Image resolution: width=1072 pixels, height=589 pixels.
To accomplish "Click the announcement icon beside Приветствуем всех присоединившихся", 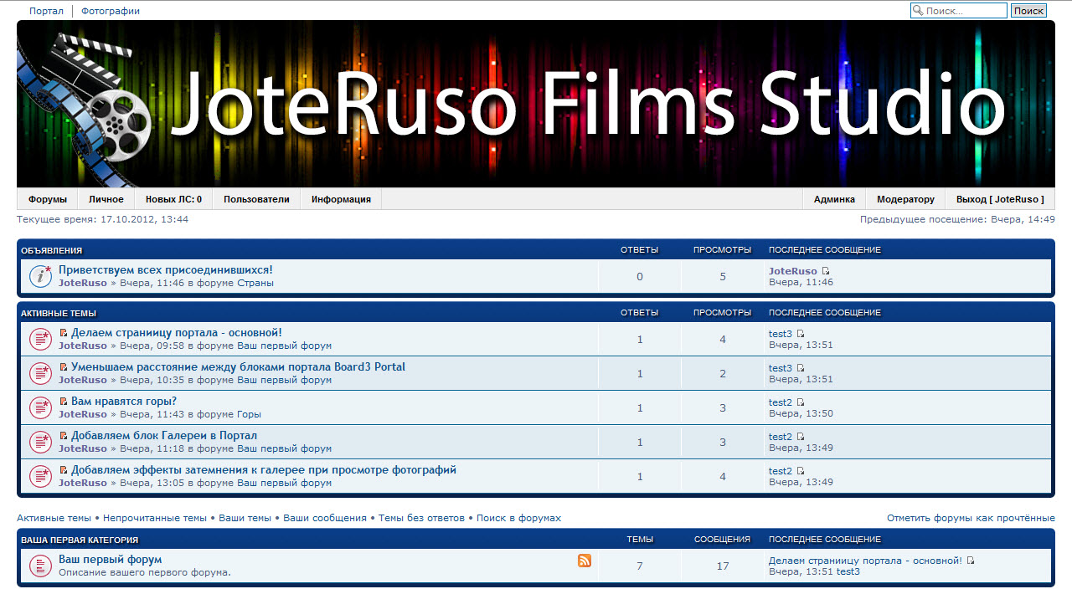I will pyautogui.click(x=40, y=276).
